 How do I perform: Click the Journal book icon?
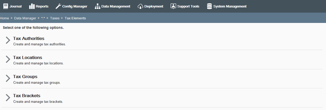coord(6,6)
